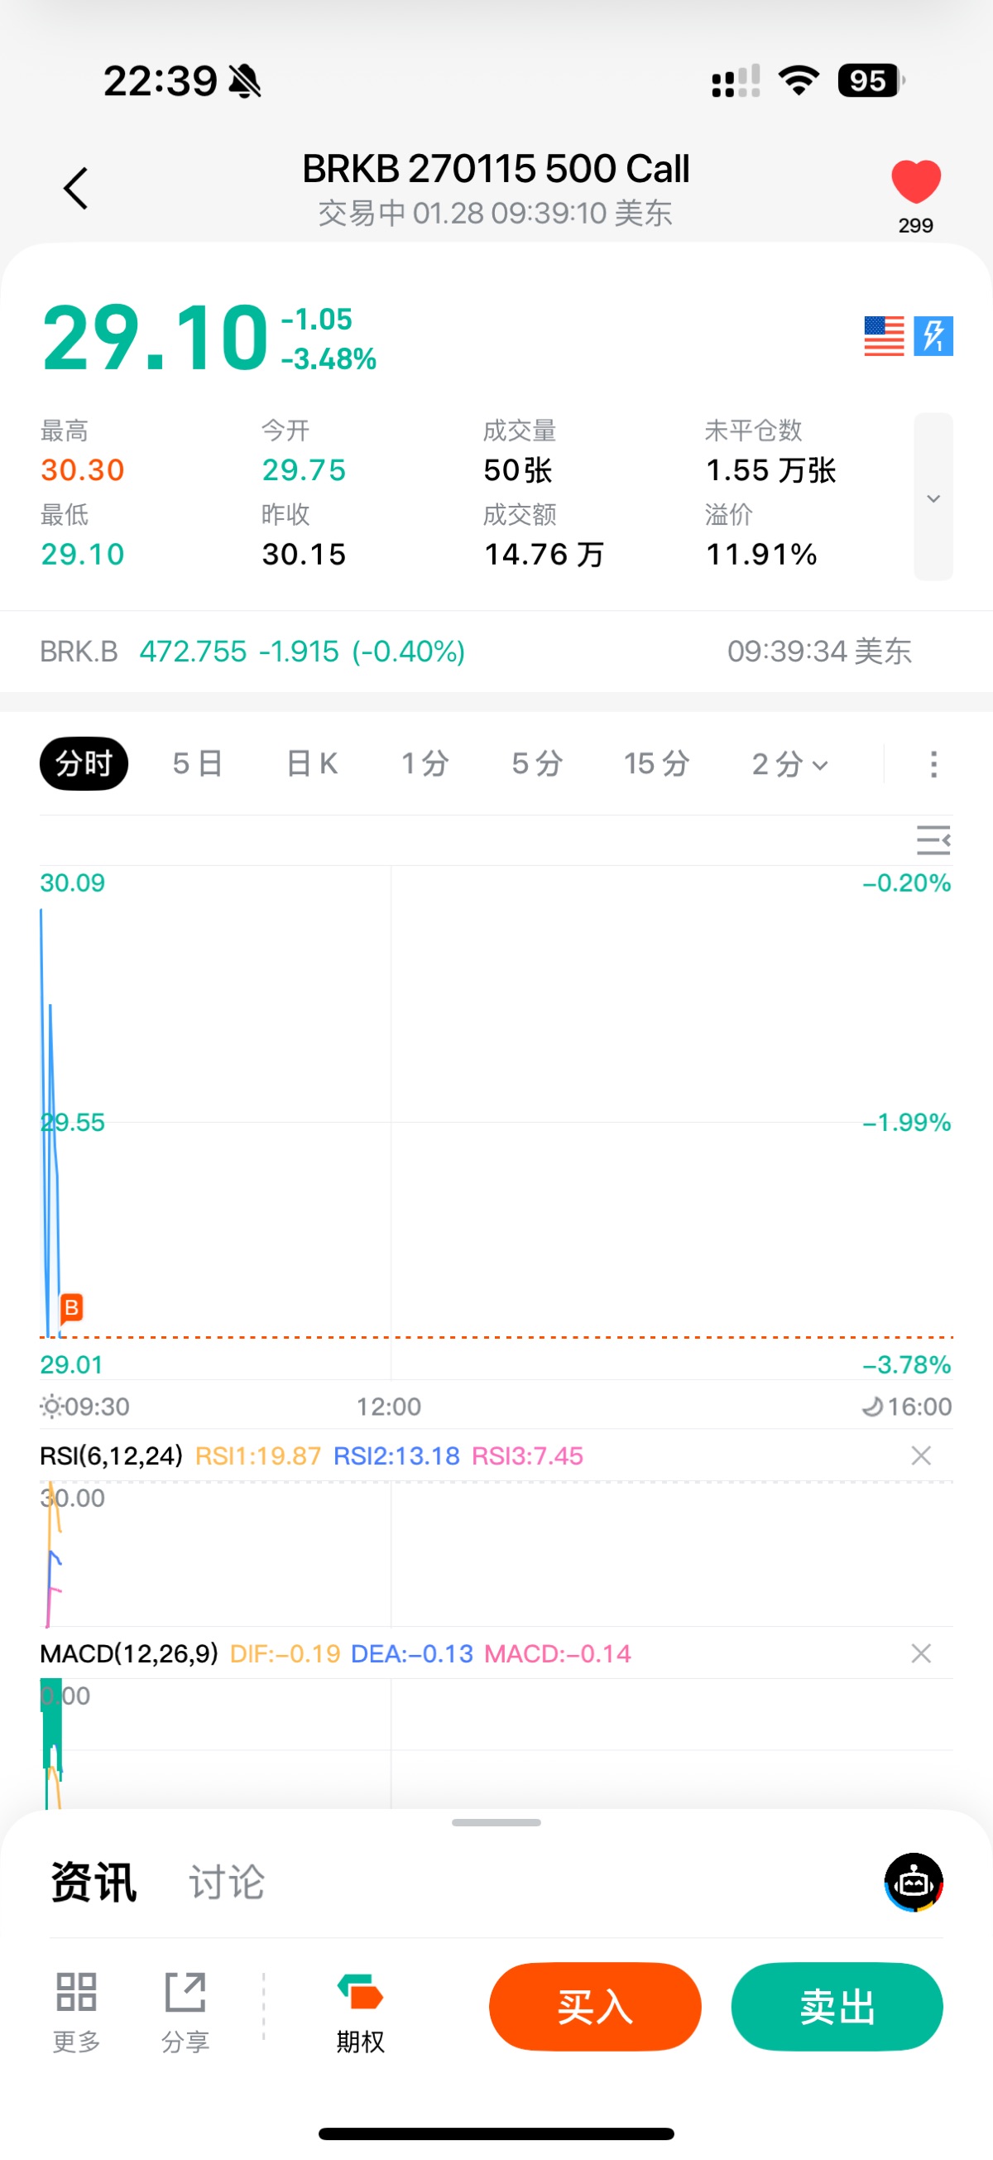Tap the blue lightning quote icon
The height and width of the screenshot is (2160, 993).
point(933,336)
